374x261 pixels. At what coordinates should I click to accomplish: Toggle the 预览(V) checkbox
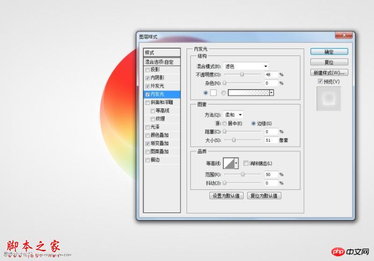(320, 81)
